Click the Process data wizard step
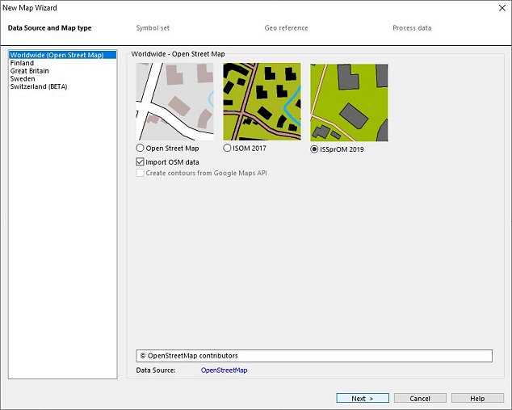Image resolution: width=512 pixels, height=410 pixels. (412, 28)
